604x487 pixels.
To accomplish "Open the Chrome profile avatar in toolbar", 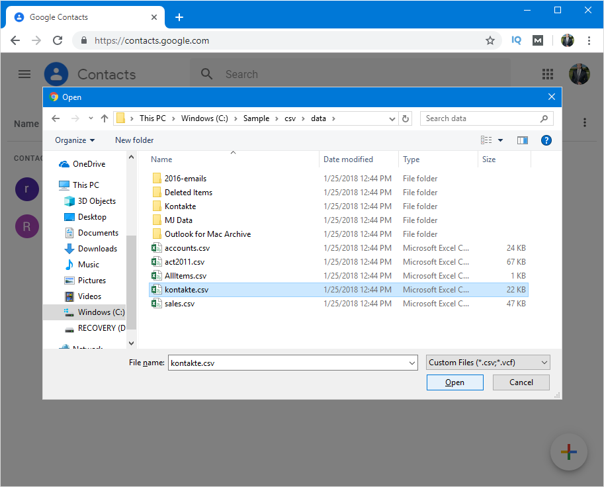I will click(x=568, y=40).
